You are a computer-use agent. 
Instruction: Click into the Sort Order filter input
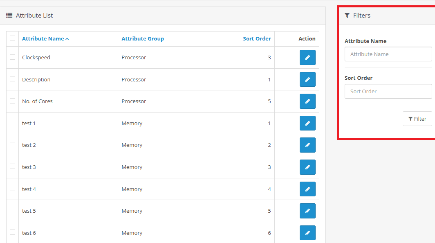[x=388, y=91]
